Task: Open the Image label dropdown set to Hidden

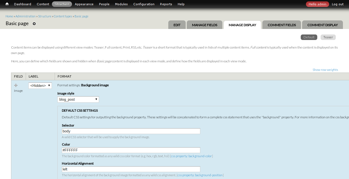Action: point(40,86)
